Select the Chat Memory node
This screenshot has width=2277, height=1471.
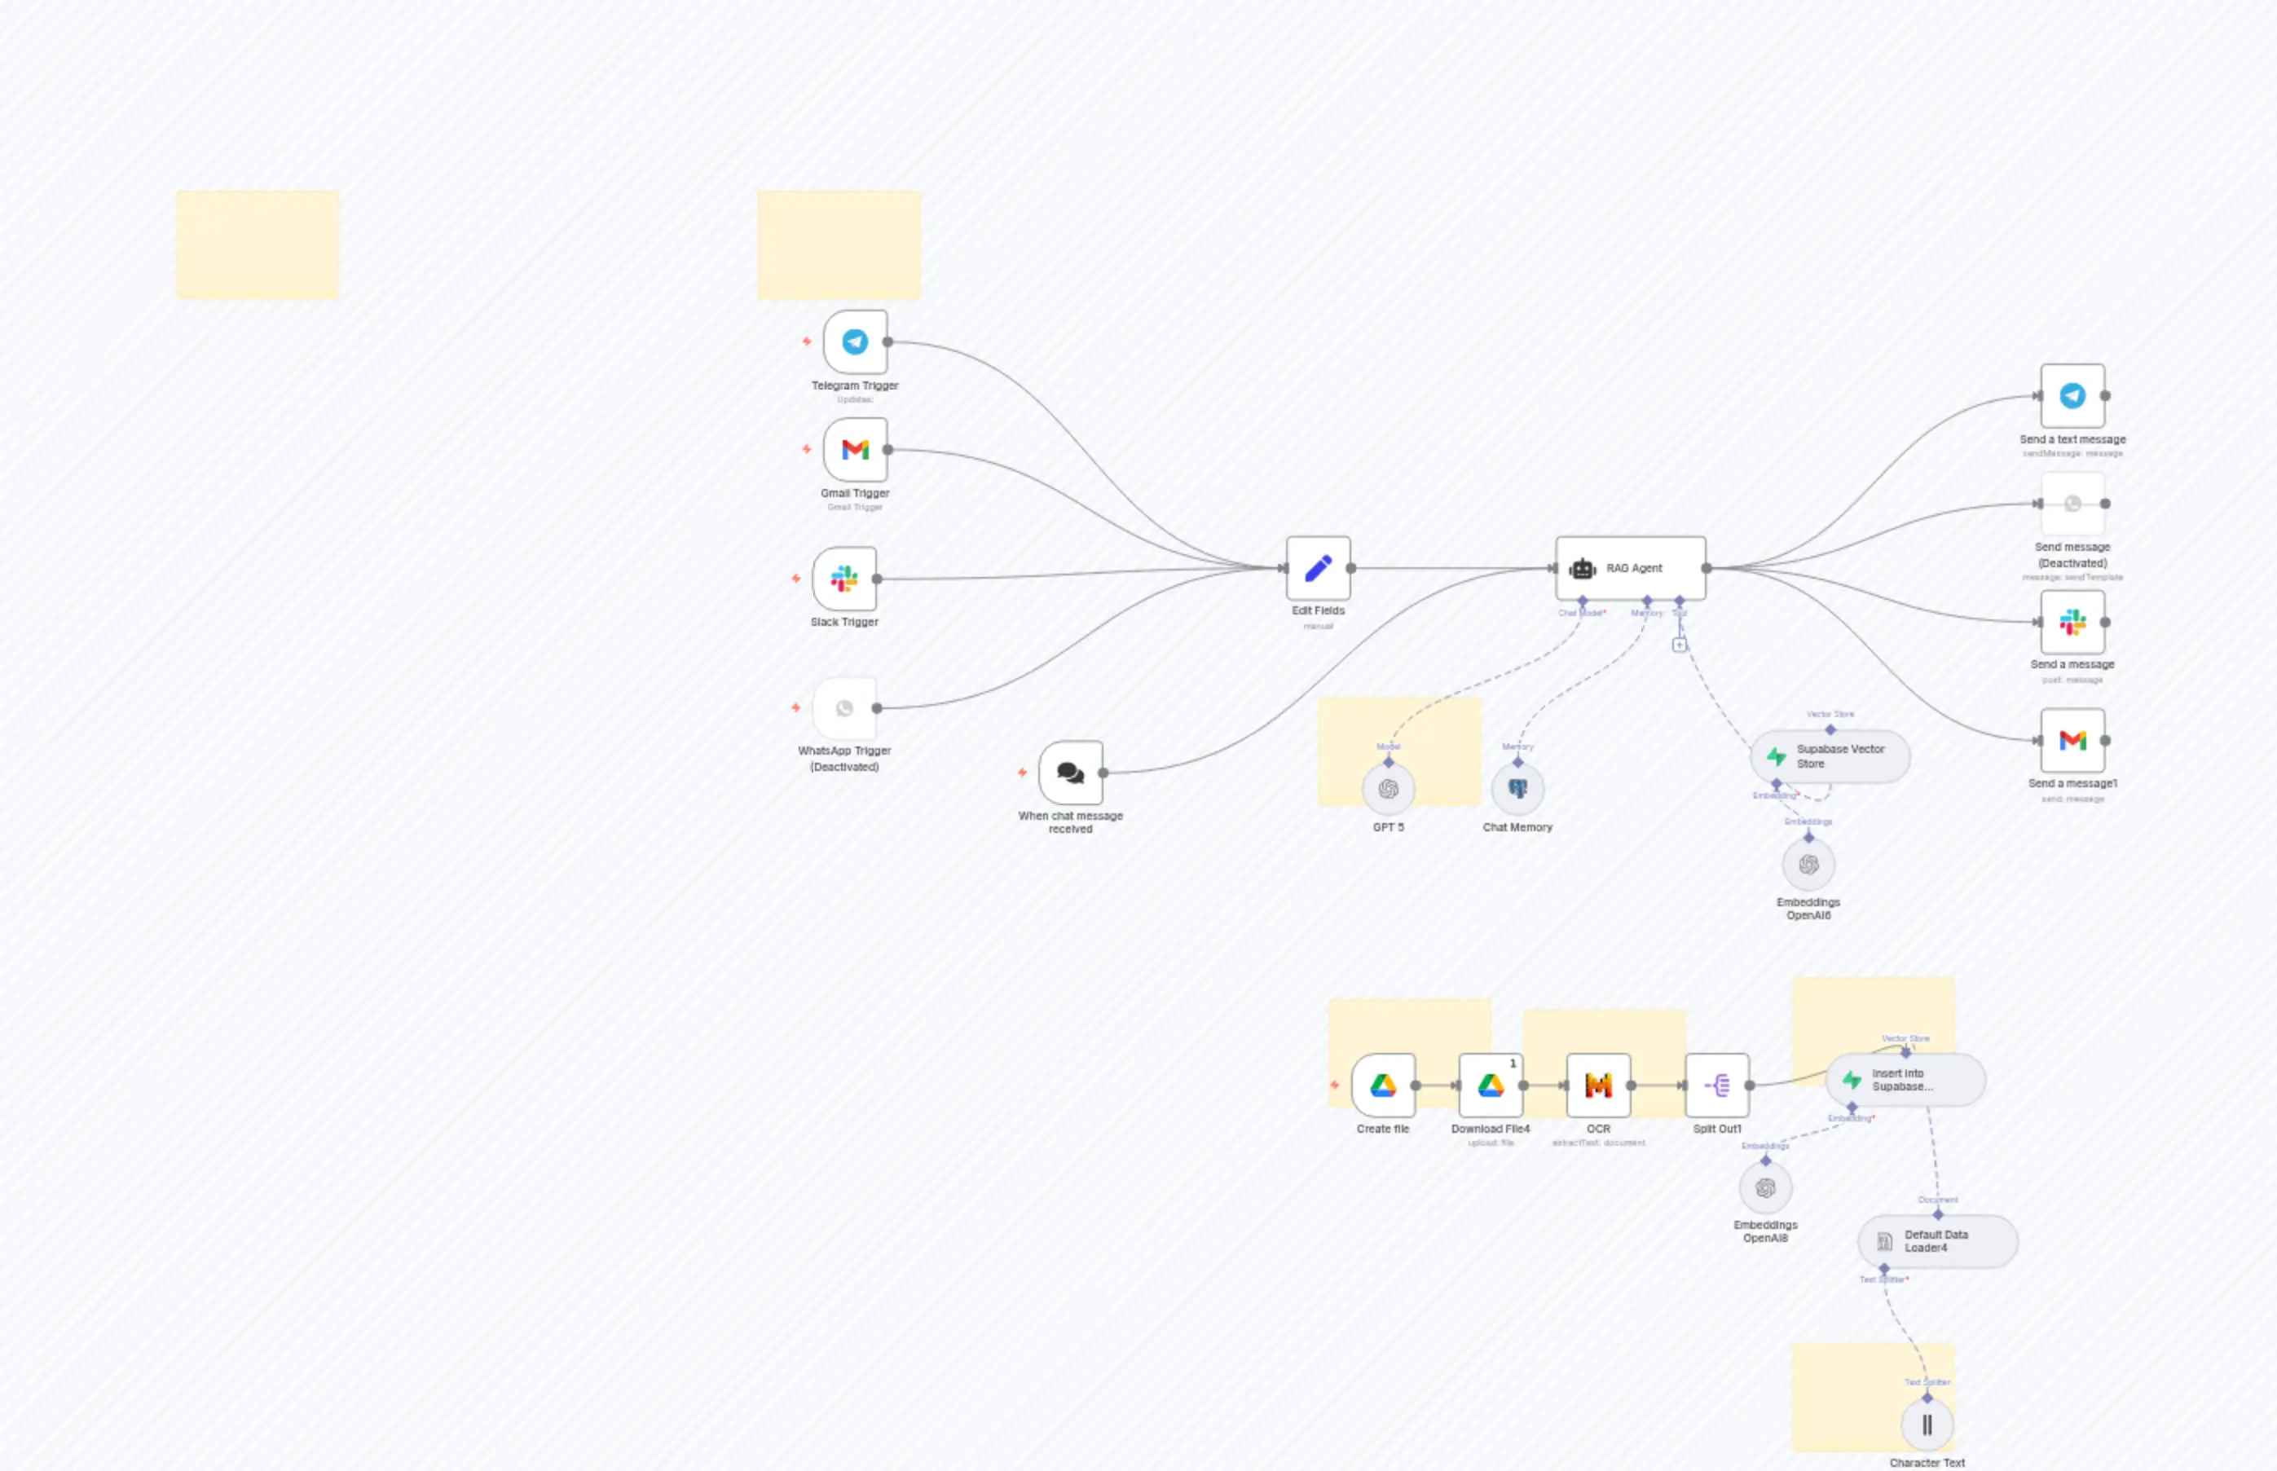(x=1517, y=787)
